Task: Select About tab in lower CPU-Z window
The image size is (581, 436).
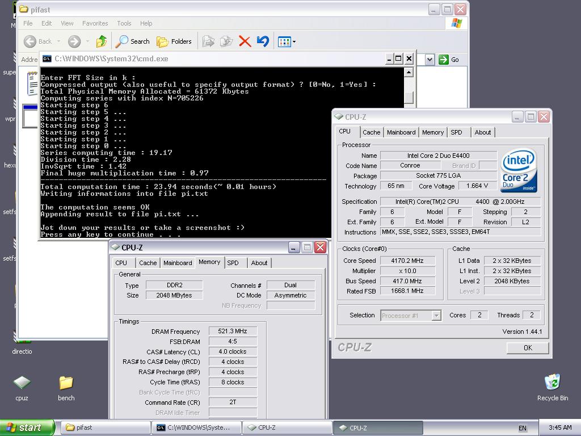Action: [259, 263]
